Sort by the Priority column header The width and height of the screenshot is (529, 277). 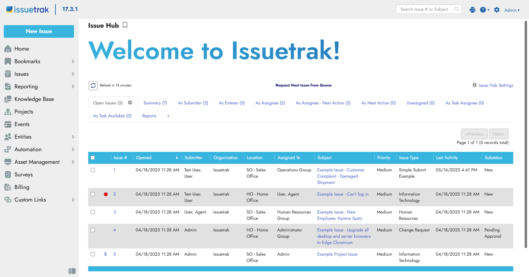[x=384, y=158]
